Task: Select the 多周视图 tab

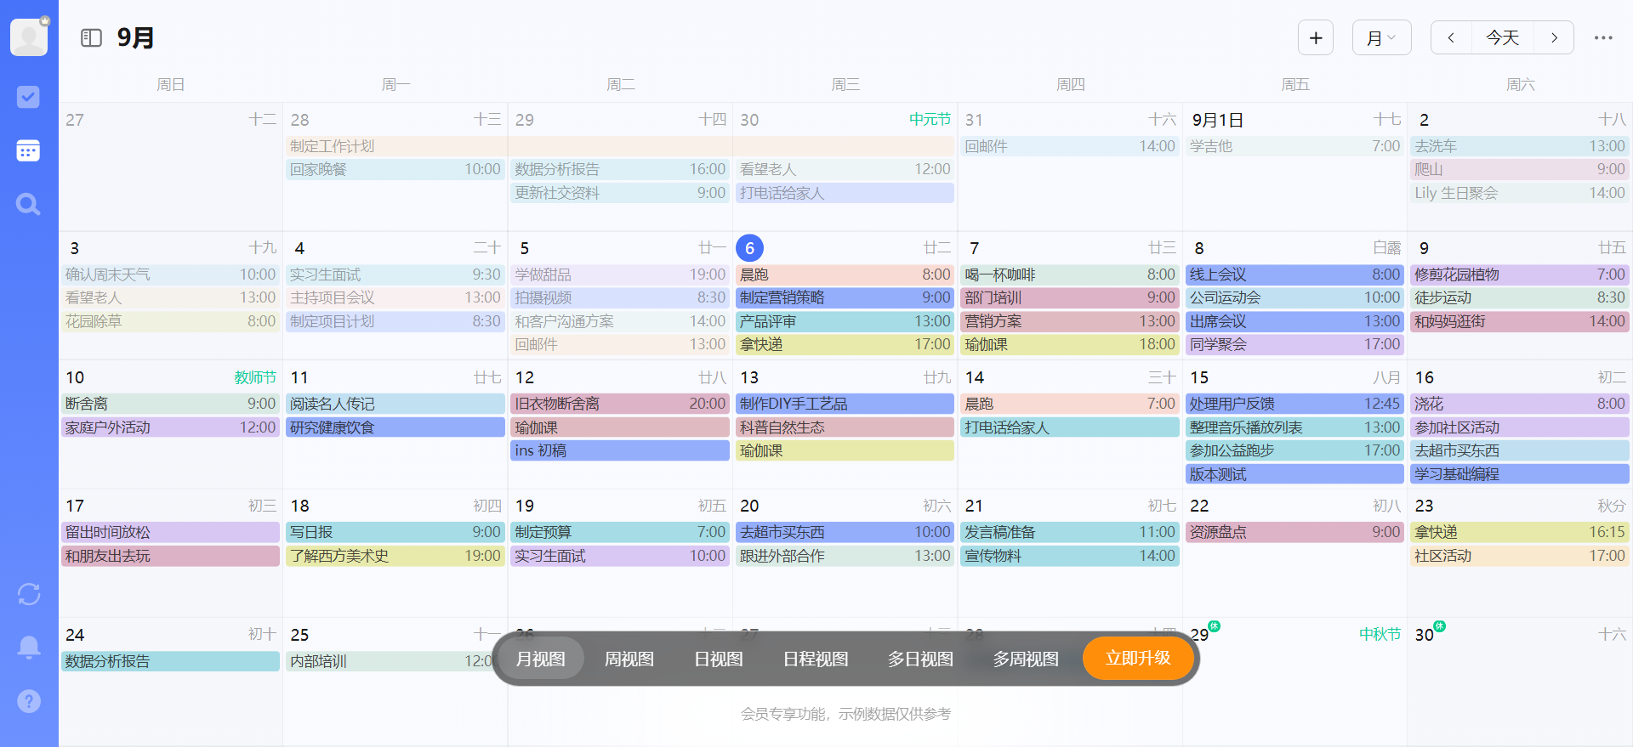Action: pos(1026,659)
